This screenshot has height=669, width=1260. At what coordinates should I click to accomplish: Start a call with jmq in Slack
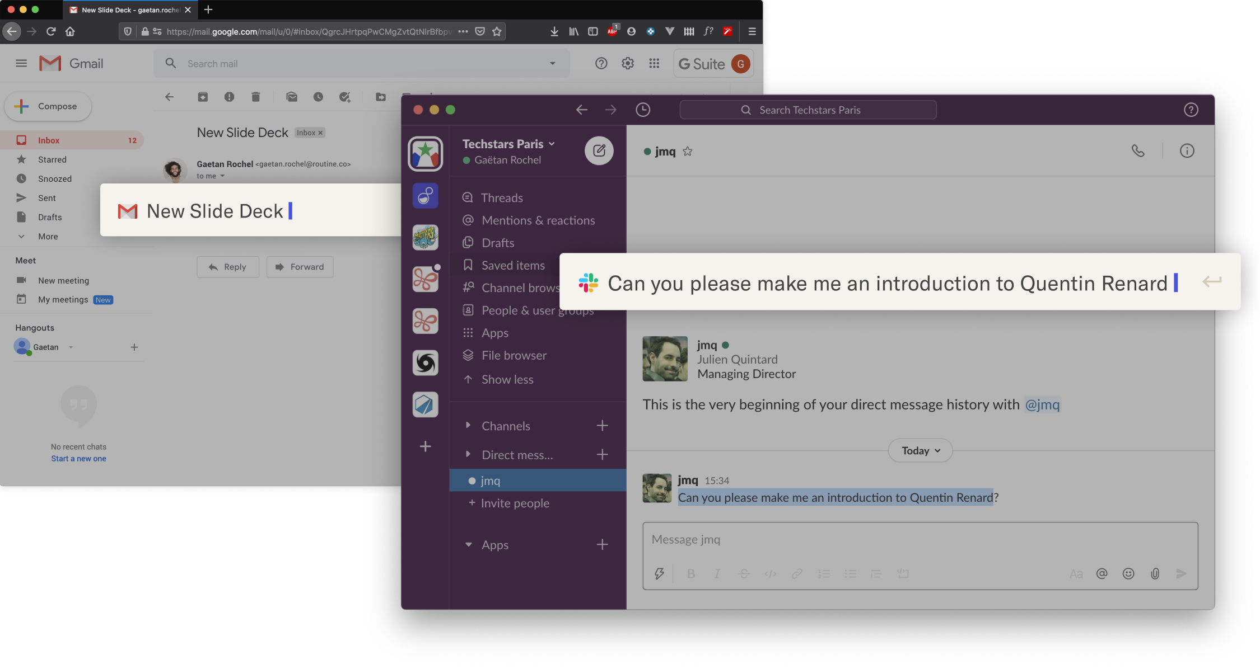click(x=1137, y=151)
